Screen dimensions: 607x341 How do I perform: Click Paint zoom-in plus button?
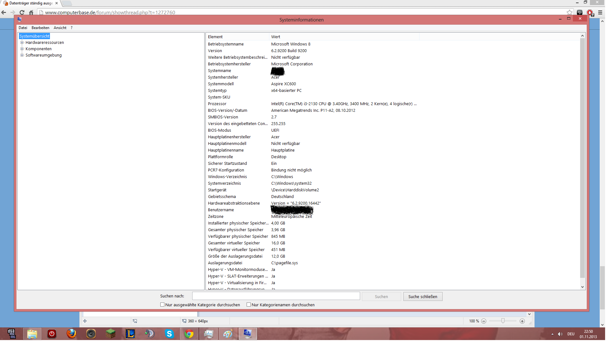(522, 321)
